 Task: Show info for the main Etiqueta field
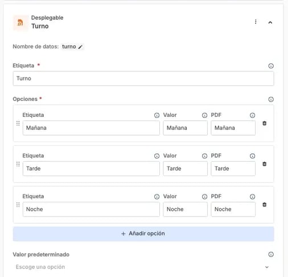[271, 66]
